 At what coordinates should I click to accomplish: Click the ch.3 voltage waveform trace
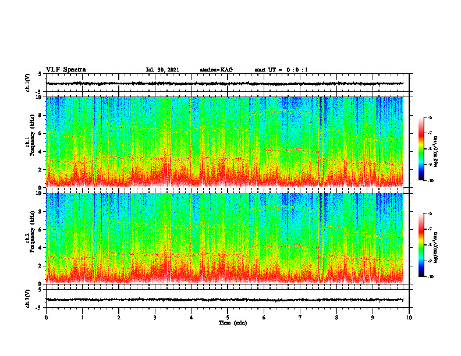225,300
